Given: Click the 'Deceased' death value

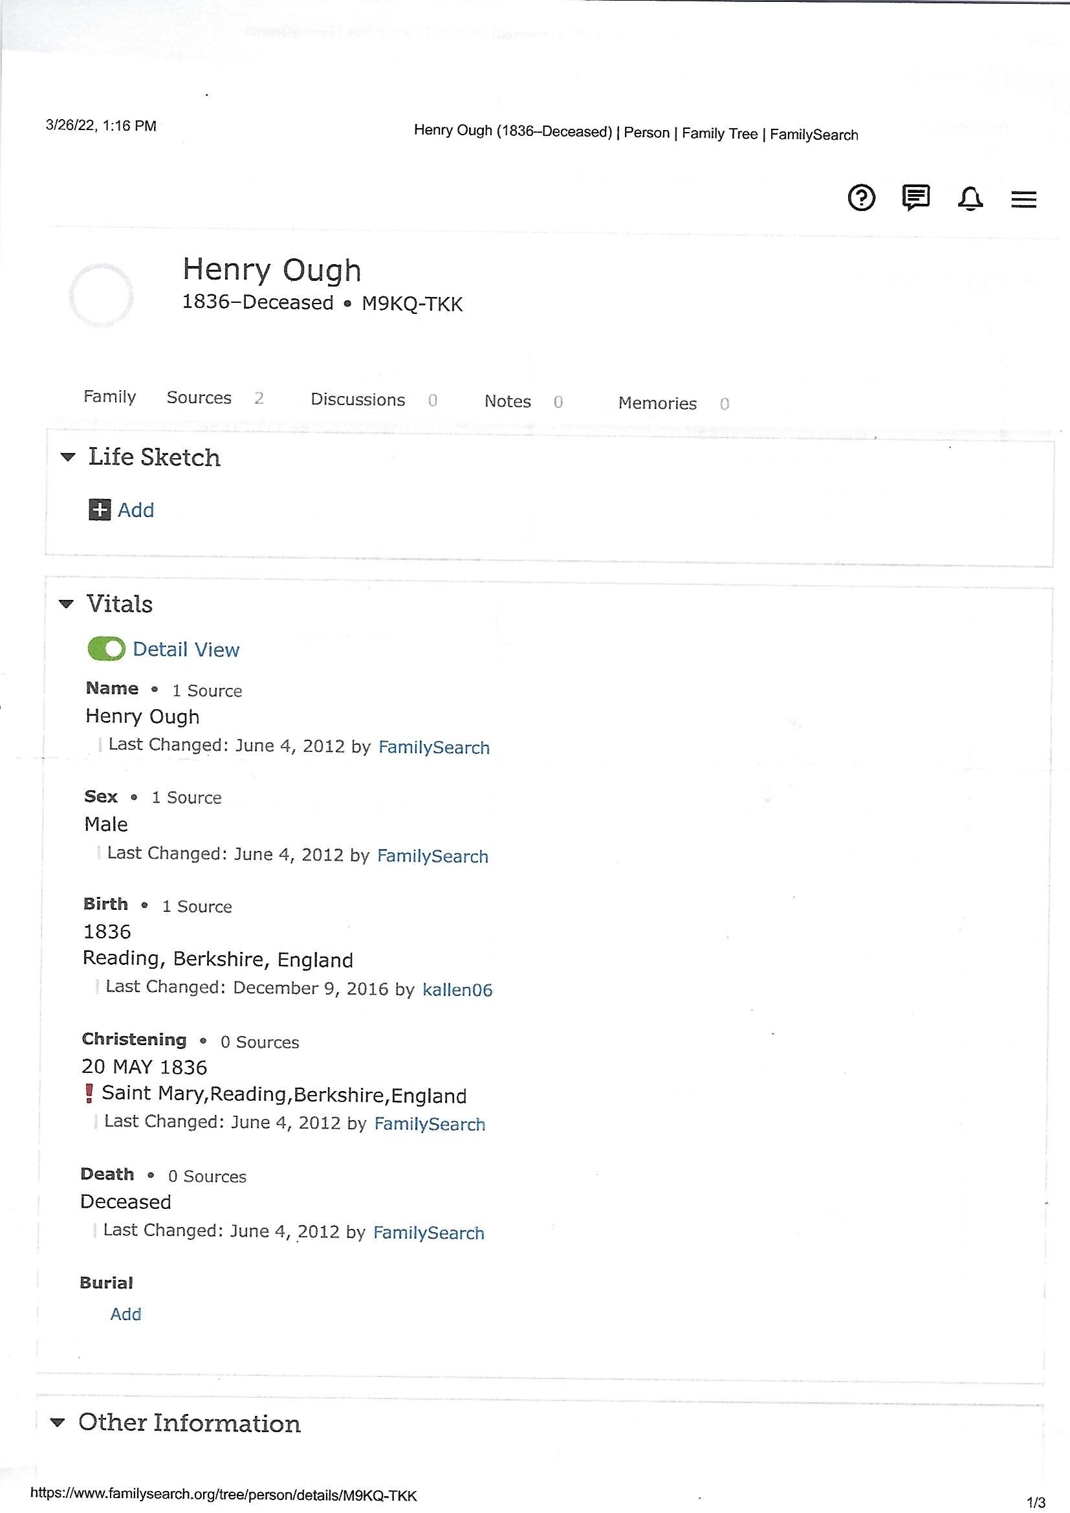Looking at the screenshot, I should [126, 1202].
